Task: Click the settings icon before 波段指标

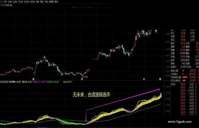Action: 1,82
